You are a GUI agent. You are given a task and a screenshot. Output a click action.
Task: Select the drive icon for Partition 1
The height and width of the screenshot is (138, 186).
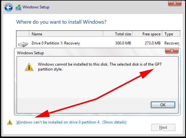23,44
